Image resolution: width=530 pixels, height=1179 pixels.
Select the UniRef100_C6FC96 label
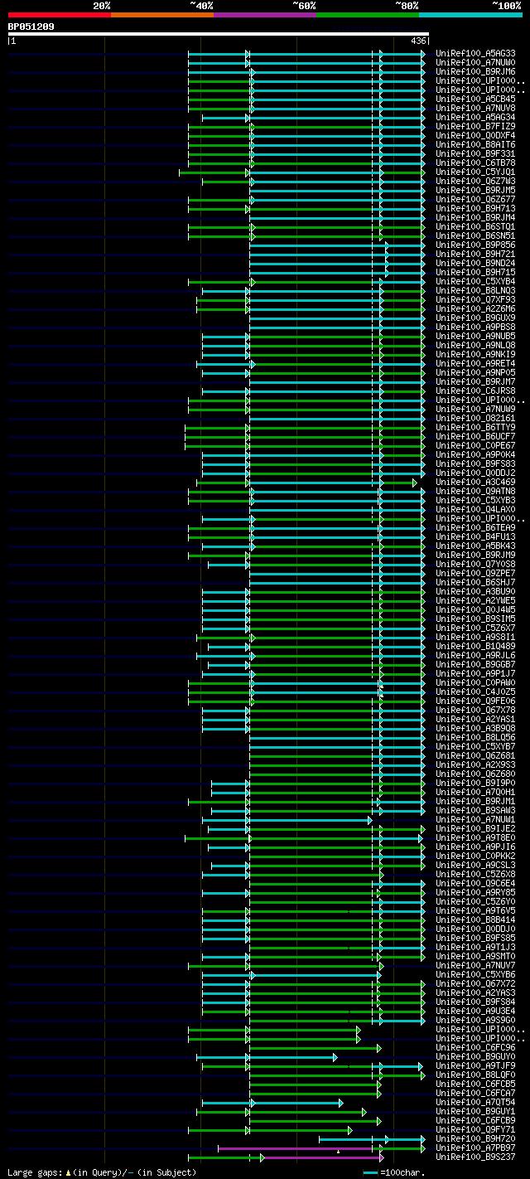coord(475,1047)
